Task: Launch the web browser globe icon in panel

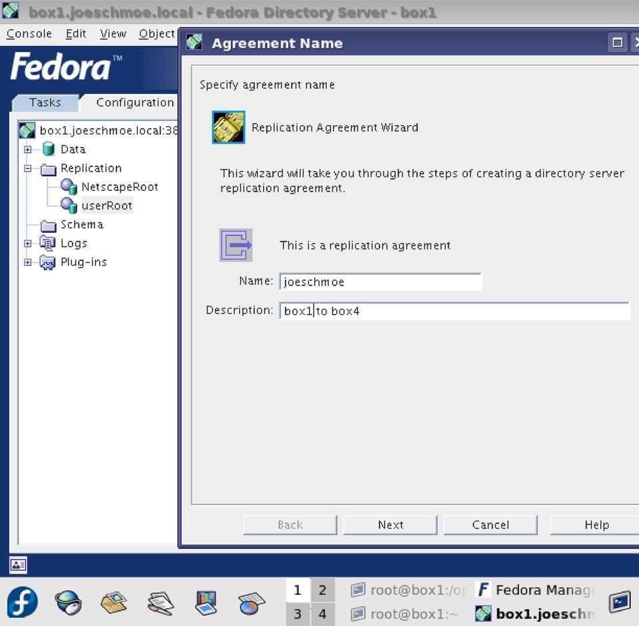Action: 67,603
